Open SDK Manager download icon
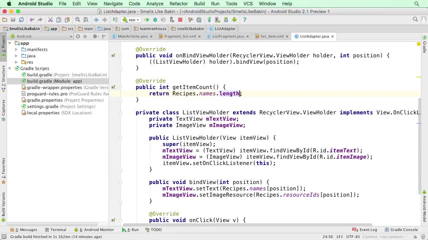This screenshot has width=428, height=240. tap(226, 20)
